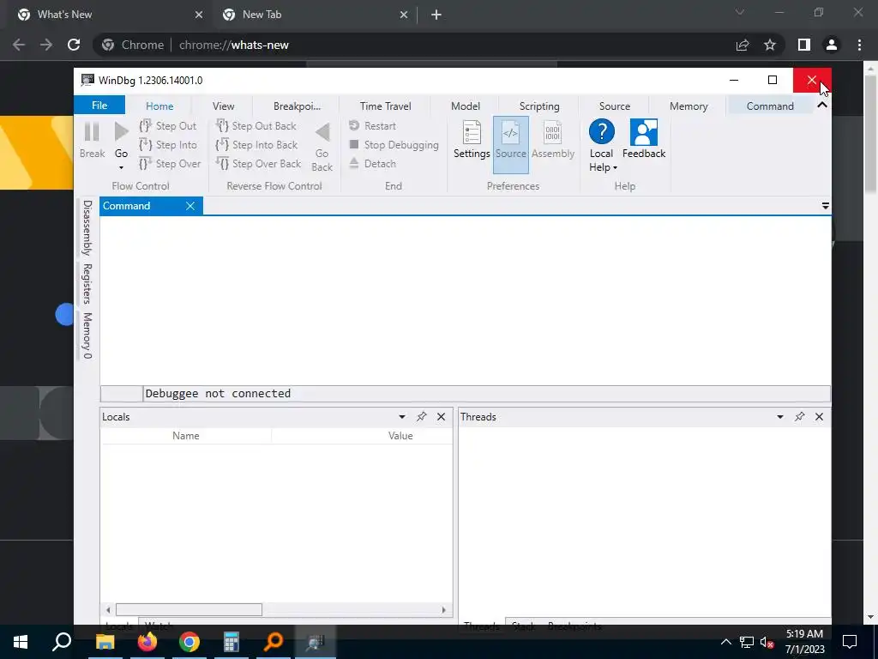Click the Name column header in Locals
The height and width of the screenshot is (659, 878).
pyautogui.click(x=186, y=435)
